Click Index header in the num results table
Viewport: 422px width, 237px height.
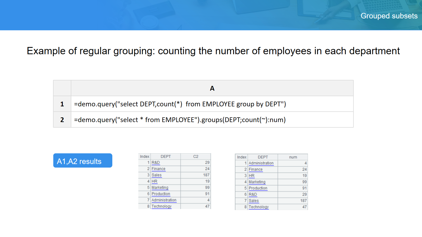point(242,157)
